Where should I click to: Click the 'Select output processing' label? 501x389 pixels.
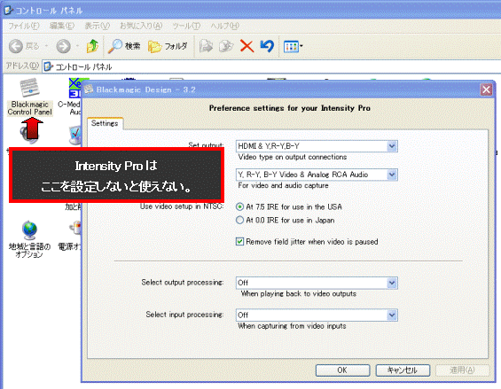tap(183, 283)
